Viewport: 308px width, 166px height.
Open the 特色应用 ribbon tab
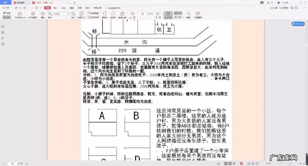98,8
